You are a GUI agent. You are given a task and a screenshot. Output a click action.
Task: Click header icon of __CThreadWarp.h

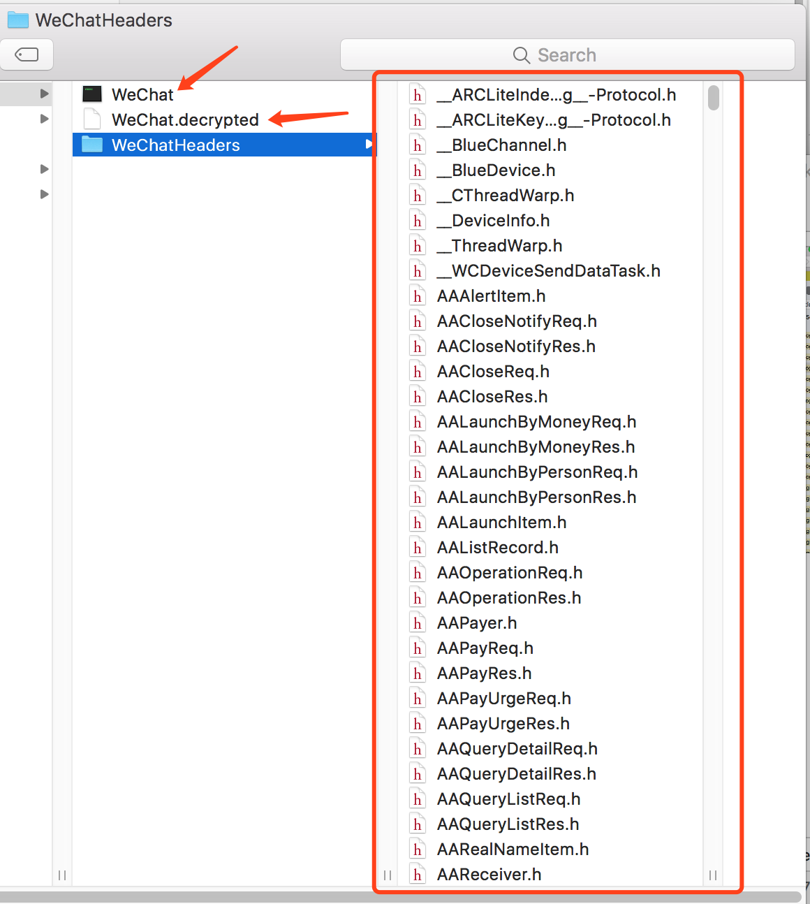pyautogui.click(x=418, y=195)
